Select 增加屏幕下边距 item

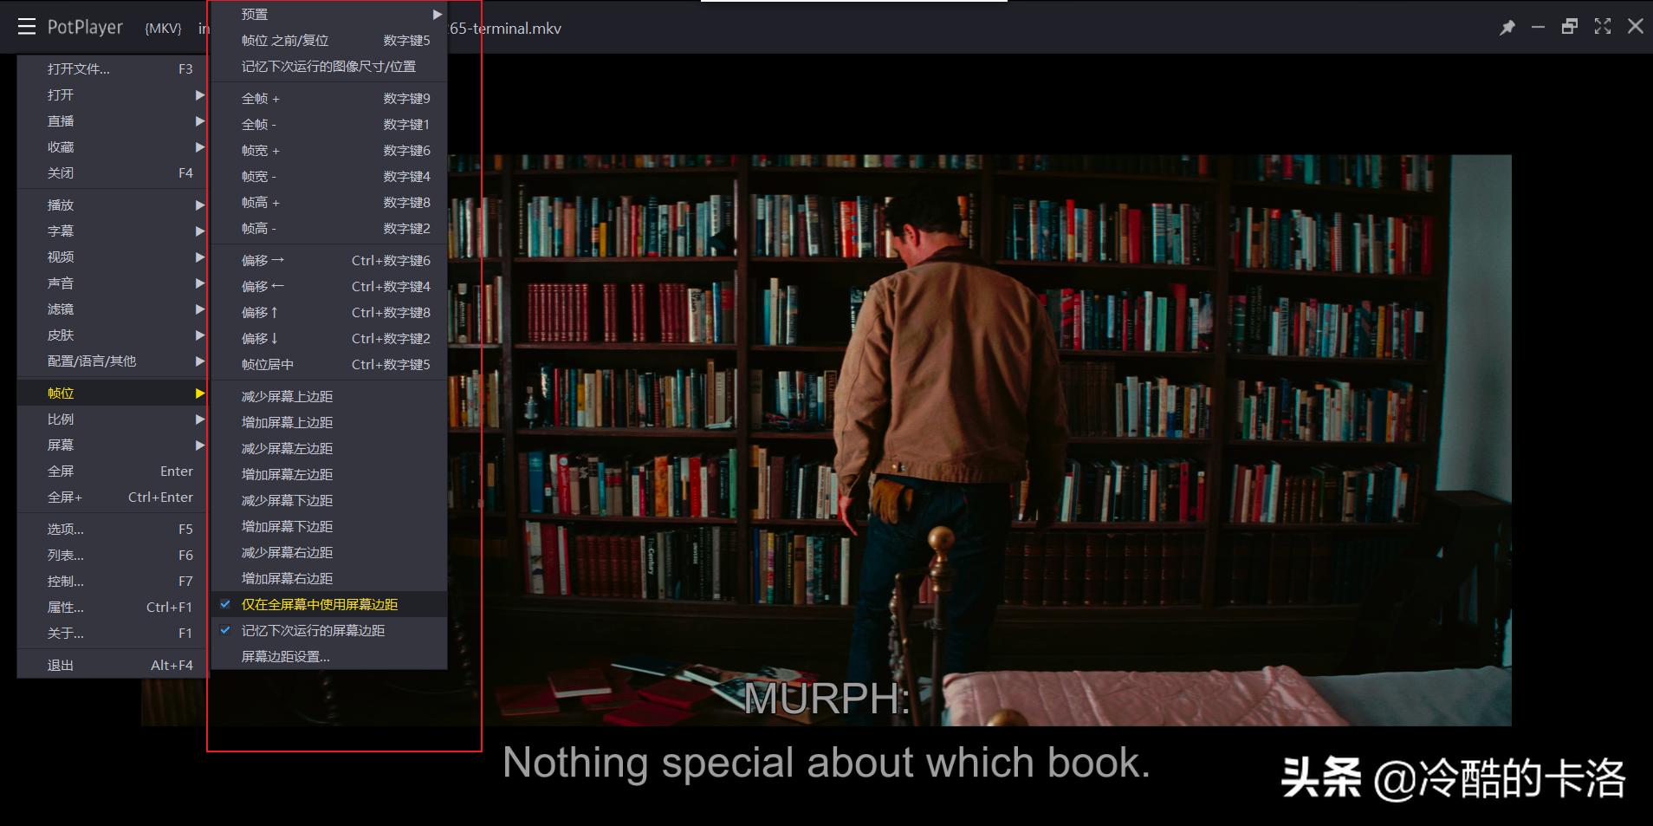pyautogui.click(x=329, y=526)
